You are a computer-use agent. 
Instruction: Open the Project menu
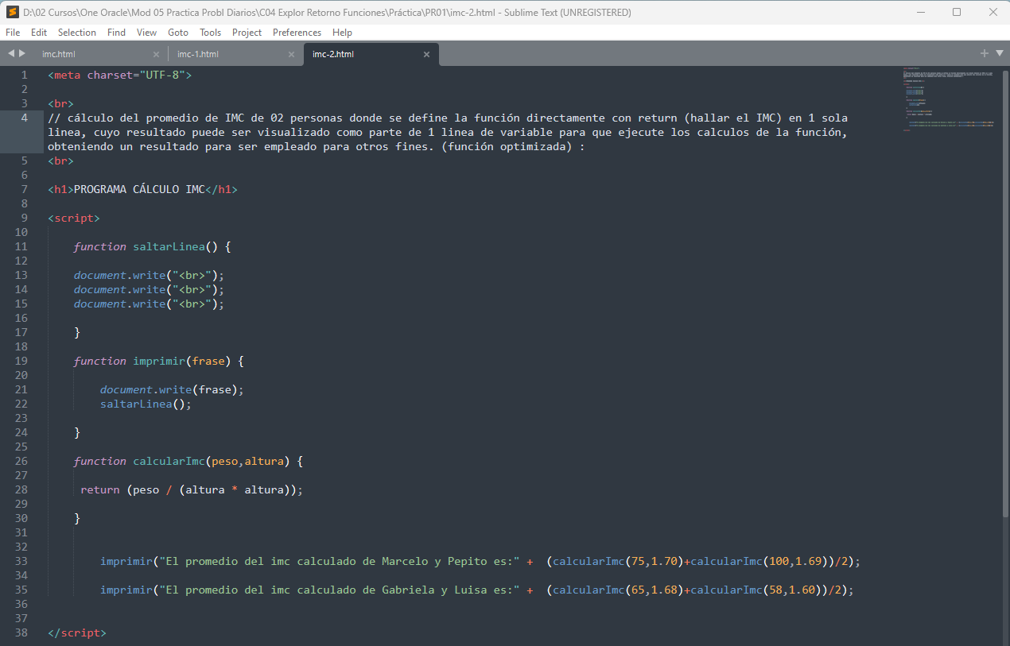coord(247,33)
